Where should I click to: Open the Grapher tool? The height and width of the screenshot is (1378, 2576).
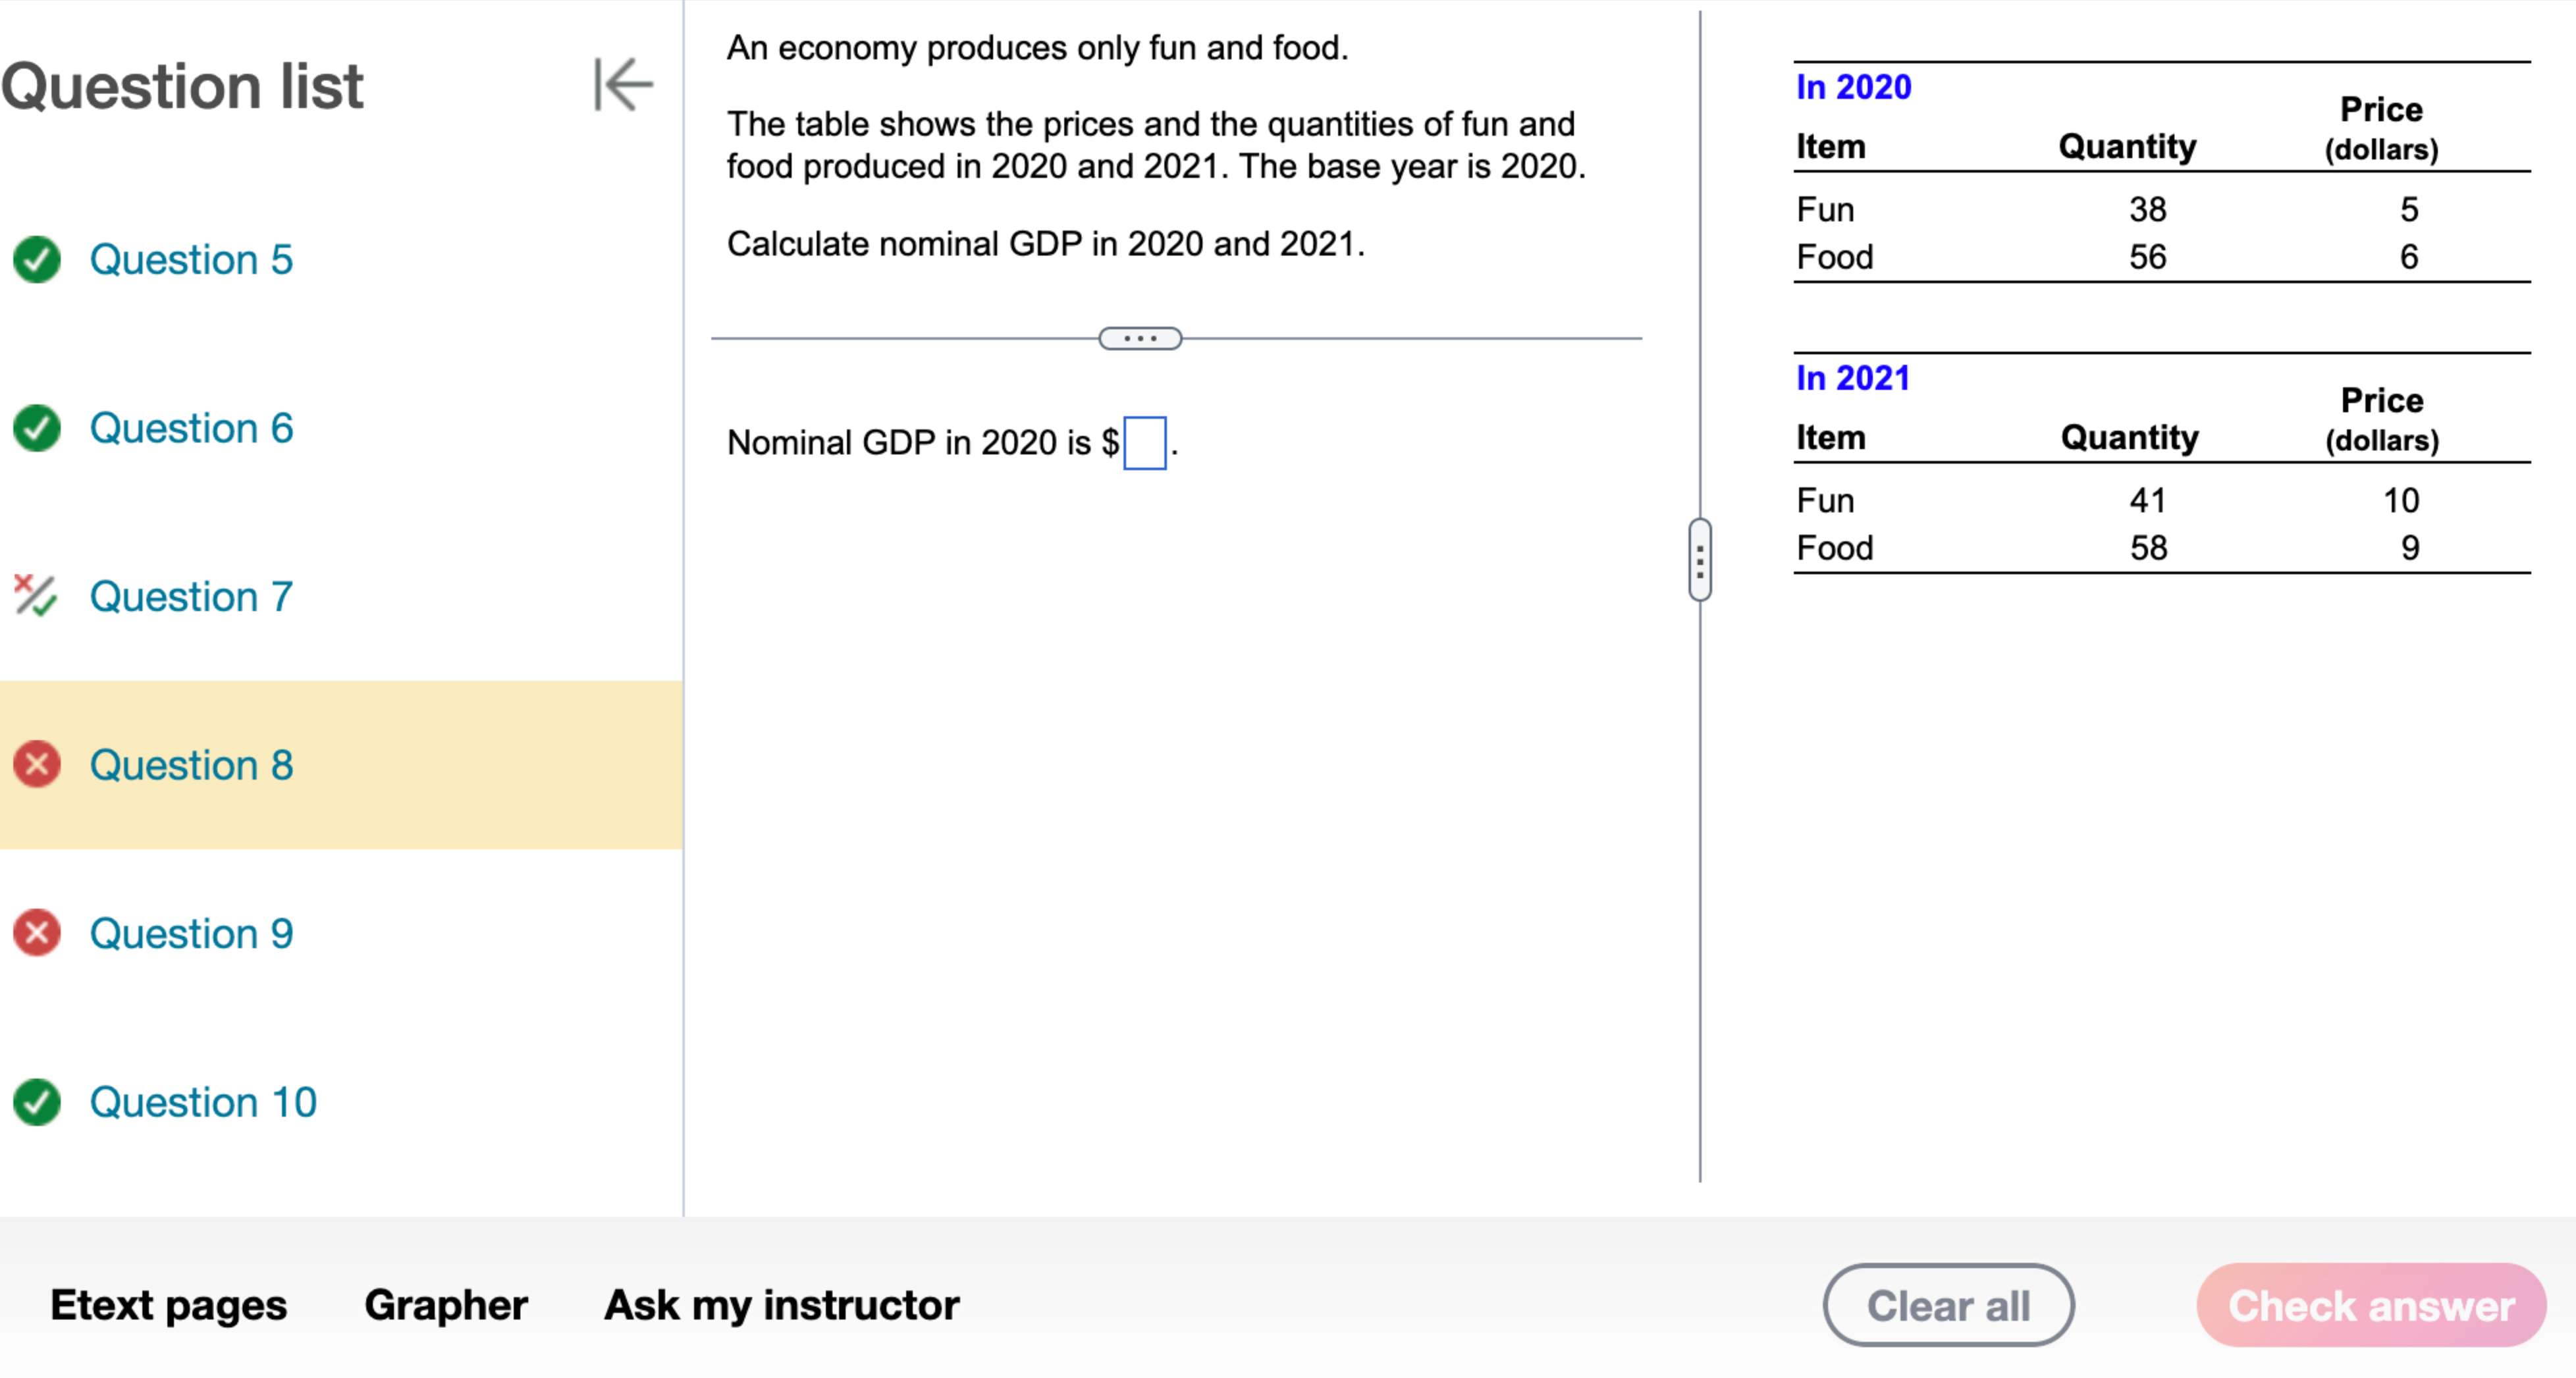[x=446, y=1305]
